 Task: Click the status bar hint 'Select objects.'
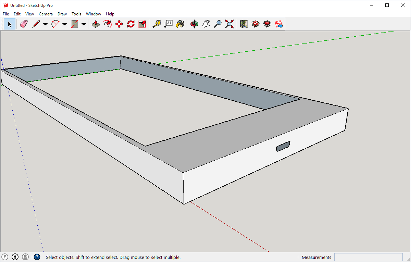click(x=60, y=257)
